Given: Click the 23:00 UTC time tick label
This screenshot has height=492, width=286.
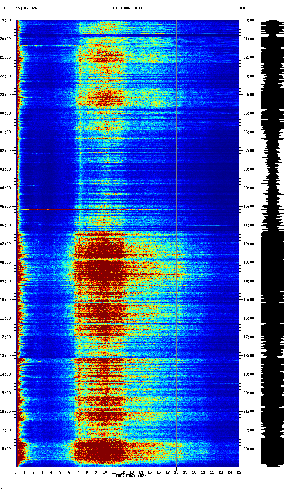Looking at the screenshot, I should click(249, 449).
